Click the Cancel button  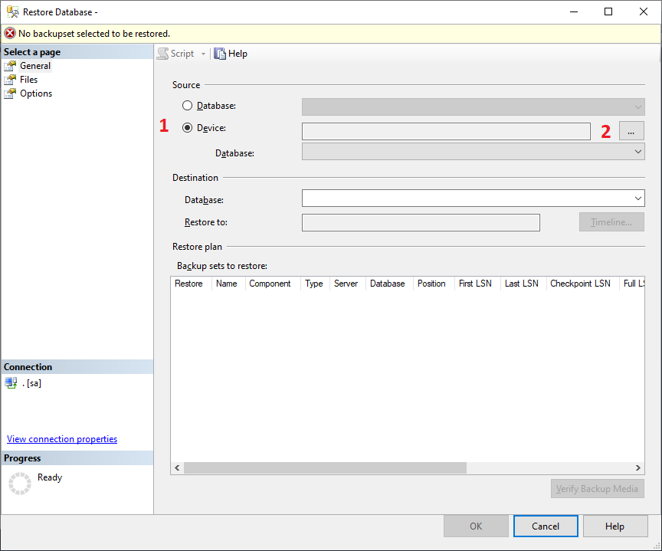click(x=546, y=526)
